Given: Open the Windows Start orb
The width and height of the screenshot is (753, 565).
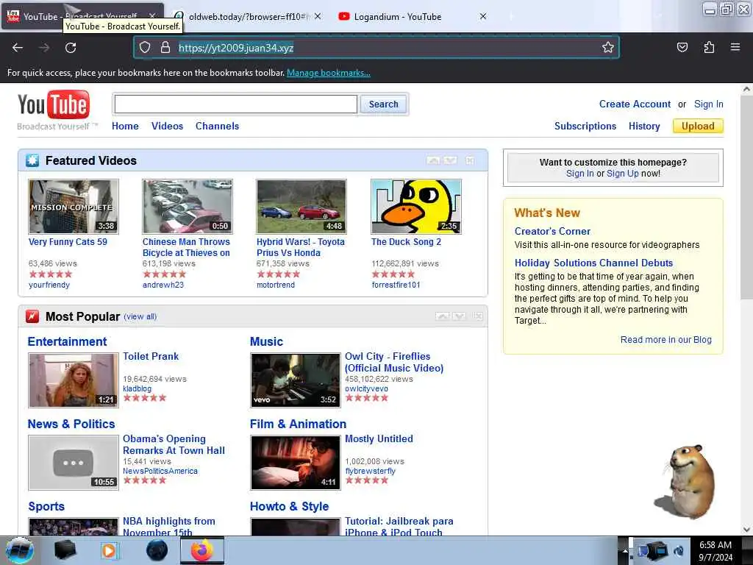Looking at the screenshot, I should click(20, 550).
